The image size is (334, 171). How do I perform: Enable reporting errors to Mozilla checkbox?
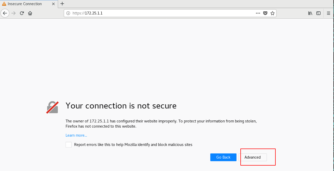click(68, 145)
